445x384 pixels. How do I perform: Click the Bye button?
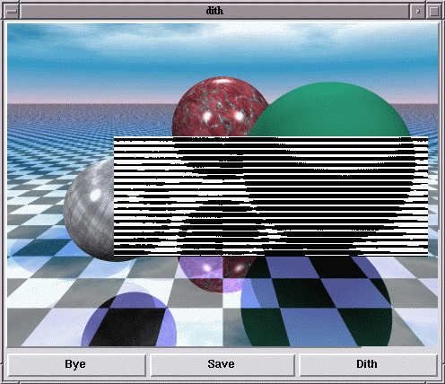[x=76, y=364]
